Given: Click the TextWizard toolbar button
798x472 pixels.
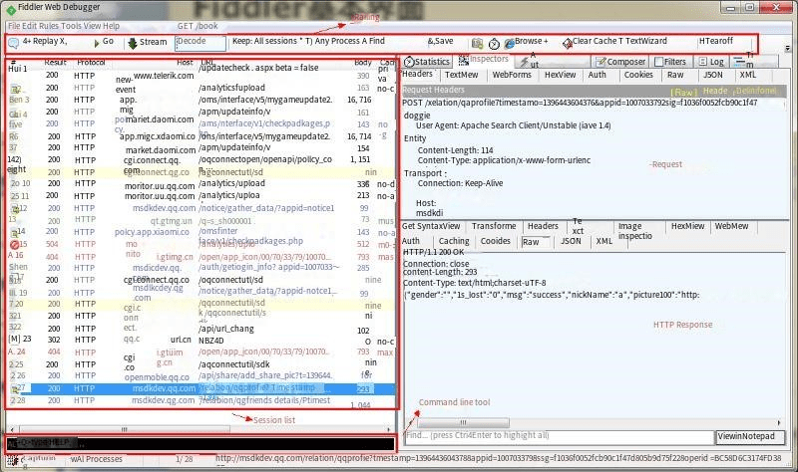Looking at the screenshot, I should pyautogui.click(x=646, y=41).
